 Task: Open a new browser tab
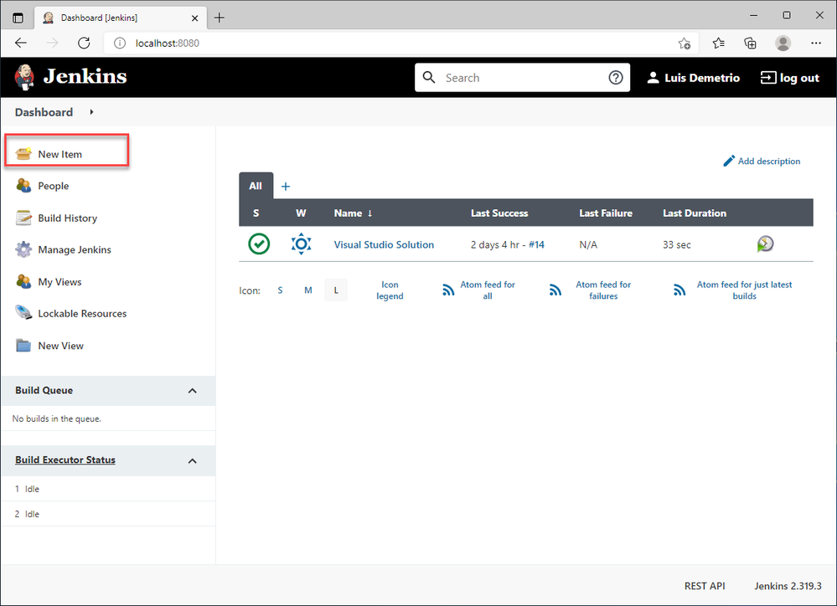(x=220, y=18)
